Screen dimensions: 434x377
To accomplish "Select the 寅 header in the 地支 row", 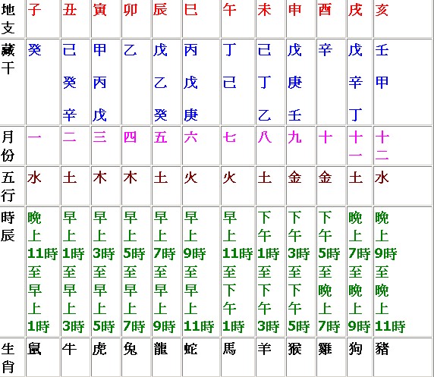I will [100, 10].
